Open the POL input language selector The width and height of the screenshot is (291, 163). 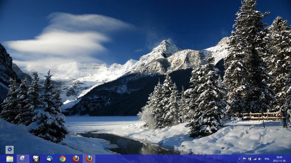(x=267, y=159)
